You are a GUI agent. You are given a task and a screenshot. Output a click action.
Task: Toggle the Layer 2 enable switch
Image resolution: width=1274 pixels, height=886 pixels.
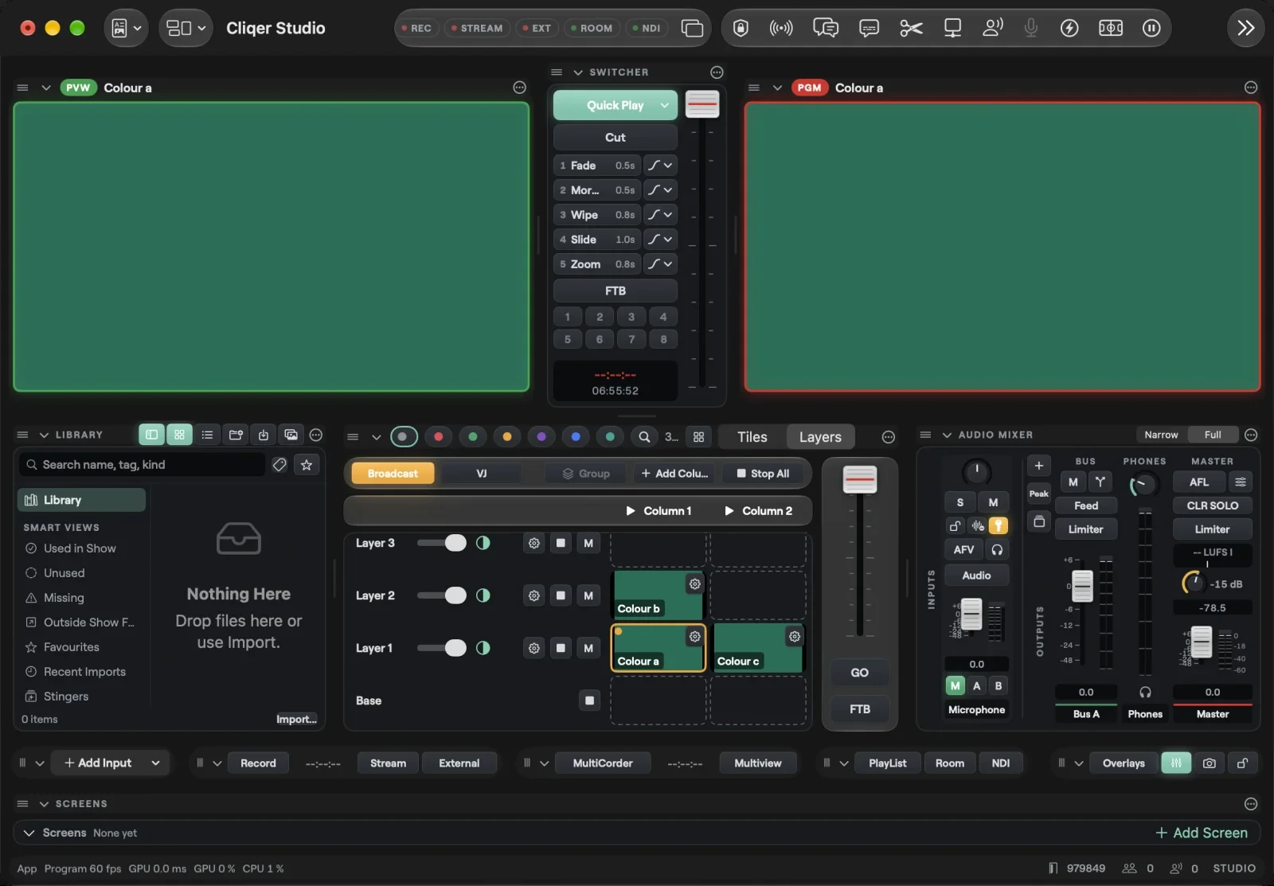[442, 595]
